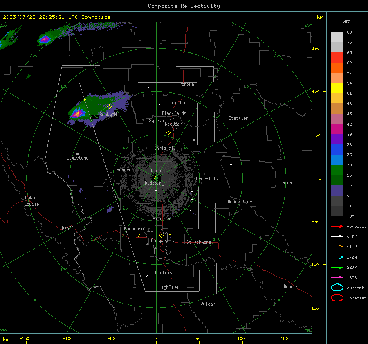
Task: Click the Strathmore label
Action: coord(199,242)
